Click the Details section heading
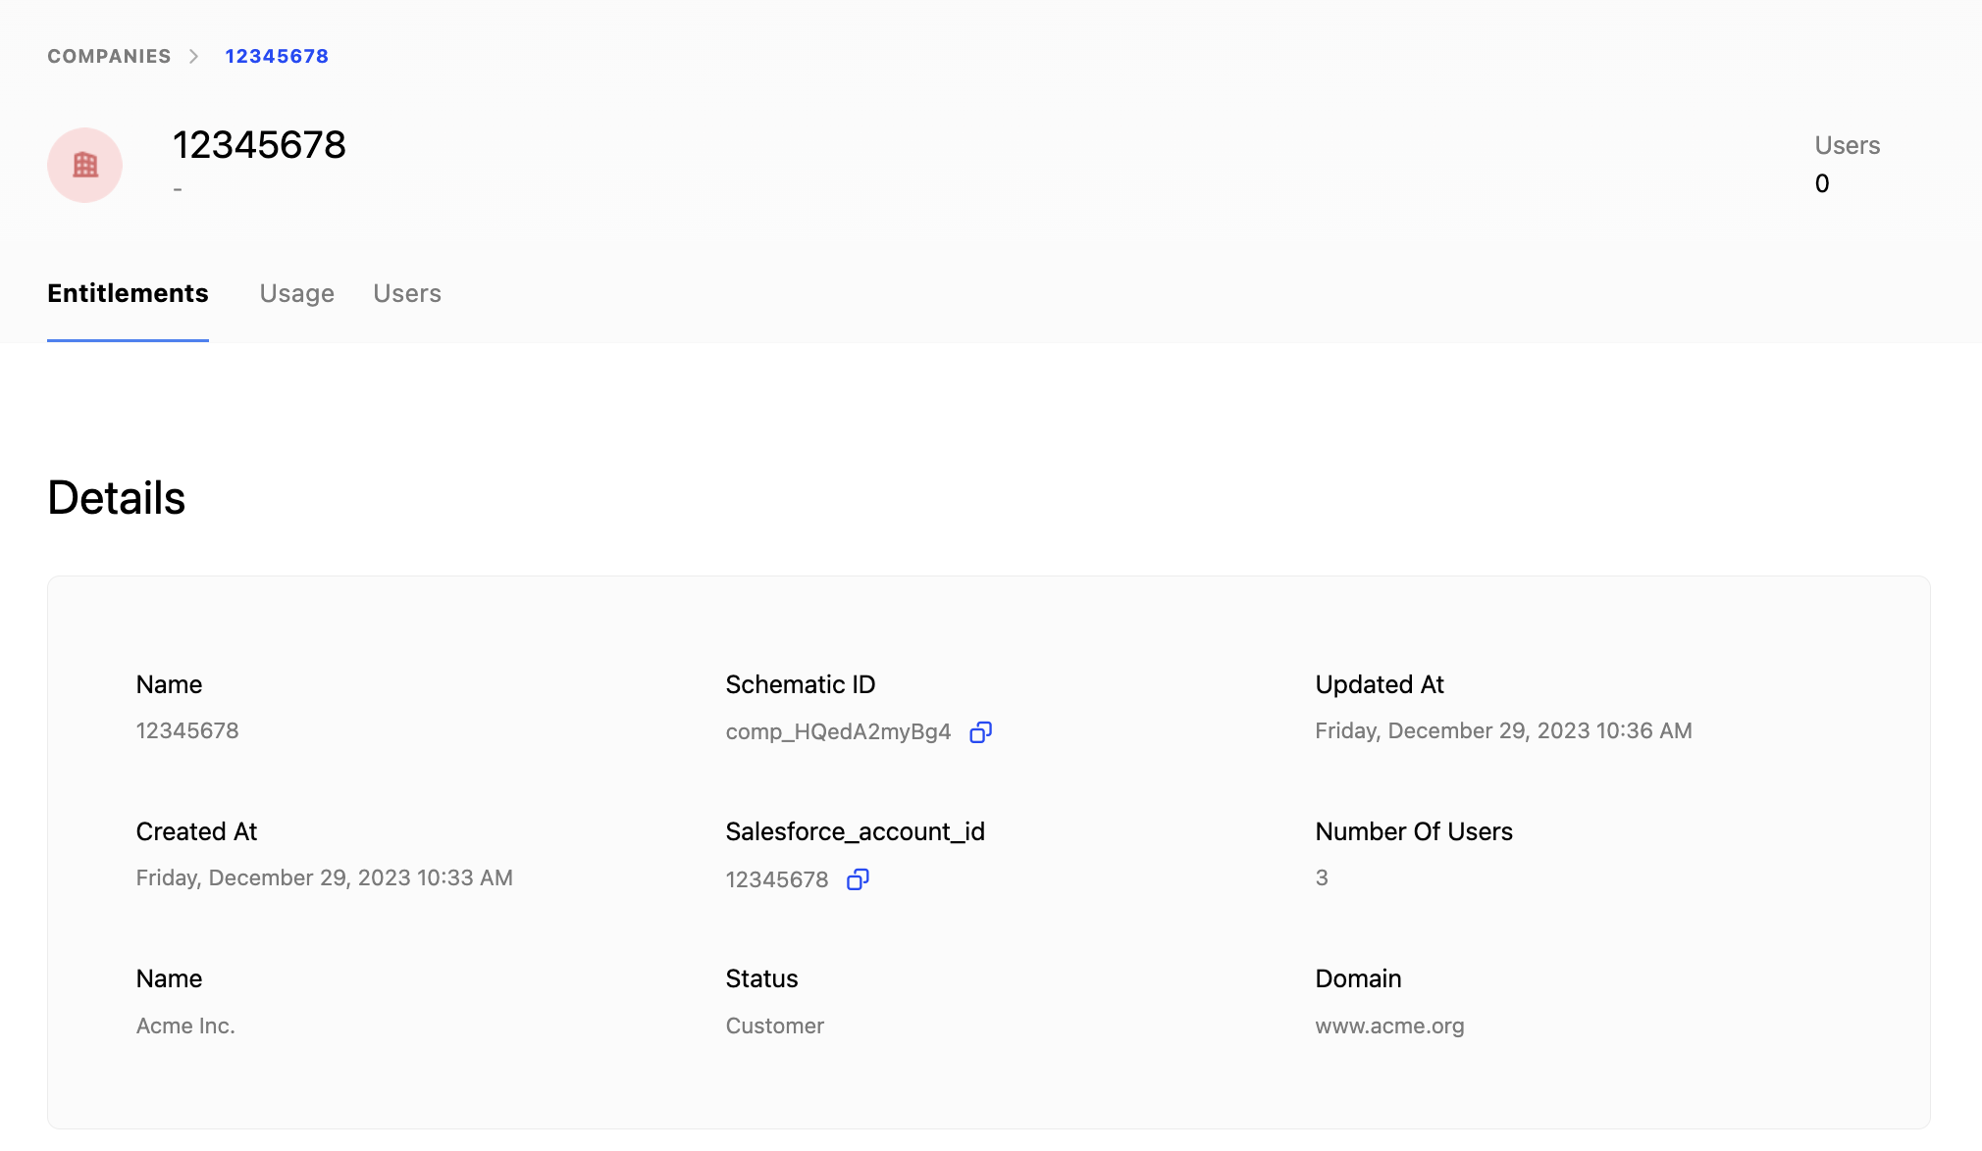 (x=117, y=498)
